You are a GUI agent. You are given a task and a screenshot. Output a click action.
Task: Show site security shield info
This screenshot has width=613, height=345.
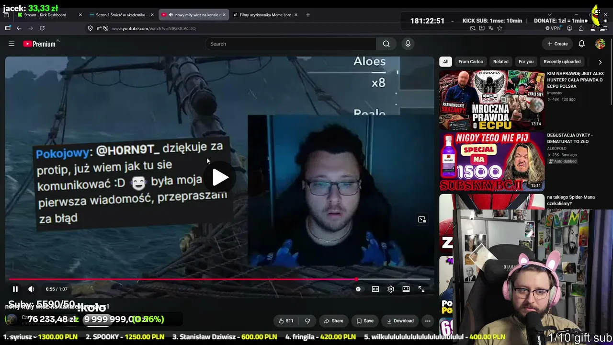90,28
